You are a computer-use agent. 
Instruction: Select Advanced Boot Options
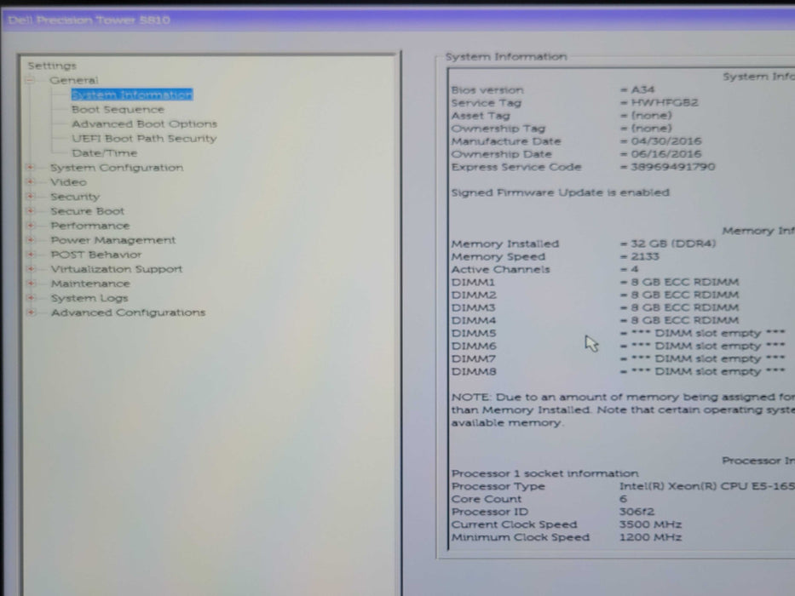pos(144,123)
